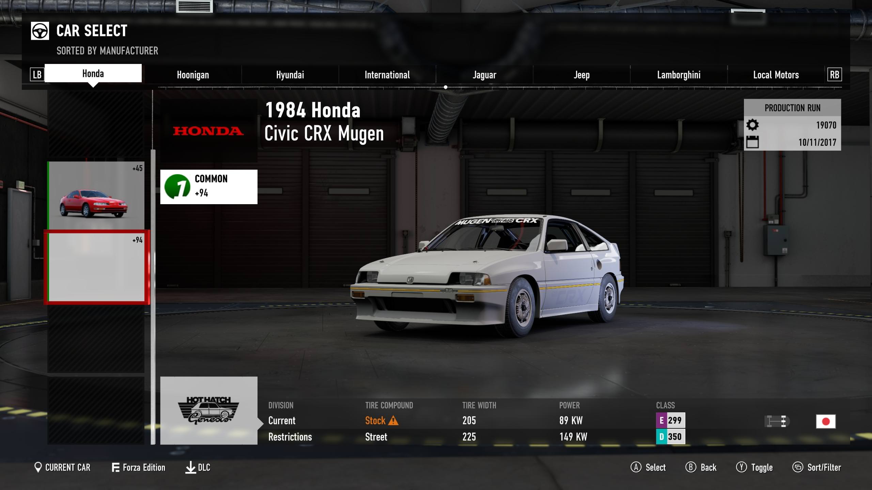Click the D 350 class restriction badge
The image size is (872, 490).
pos(670,437)
